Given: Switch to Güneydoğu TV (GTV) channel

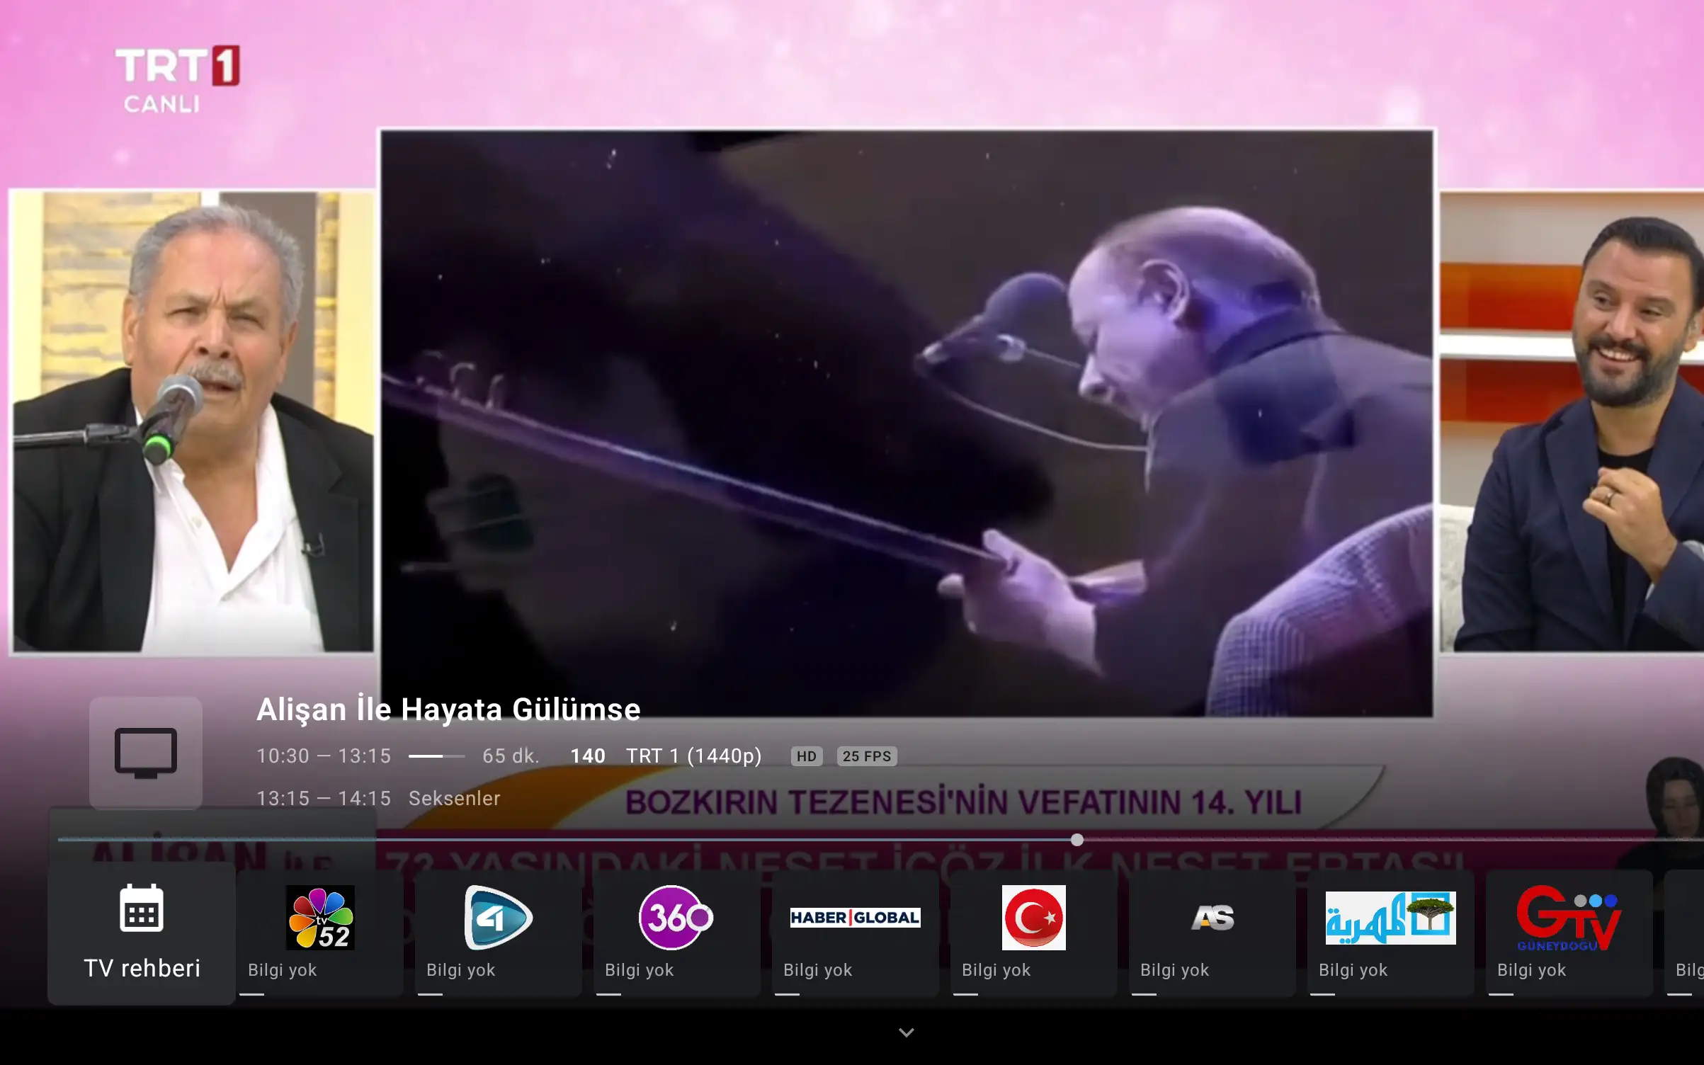Looking at the screenshot, I should pyautogui.click(x=1569, y=933).
